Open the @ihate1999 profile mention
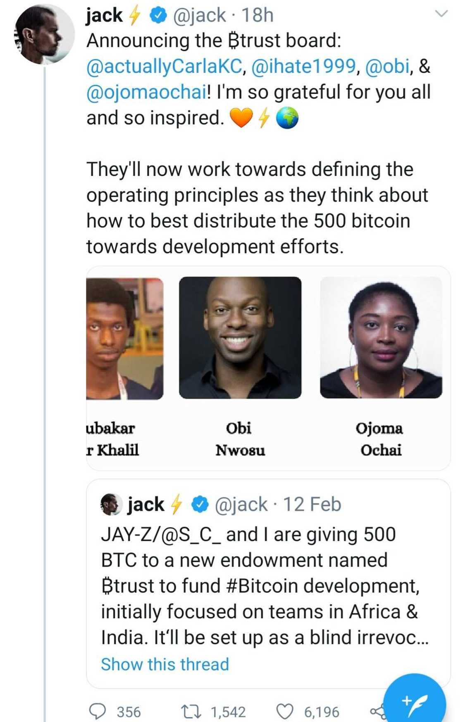The image size is (463, 722). (x=303, y=67)
